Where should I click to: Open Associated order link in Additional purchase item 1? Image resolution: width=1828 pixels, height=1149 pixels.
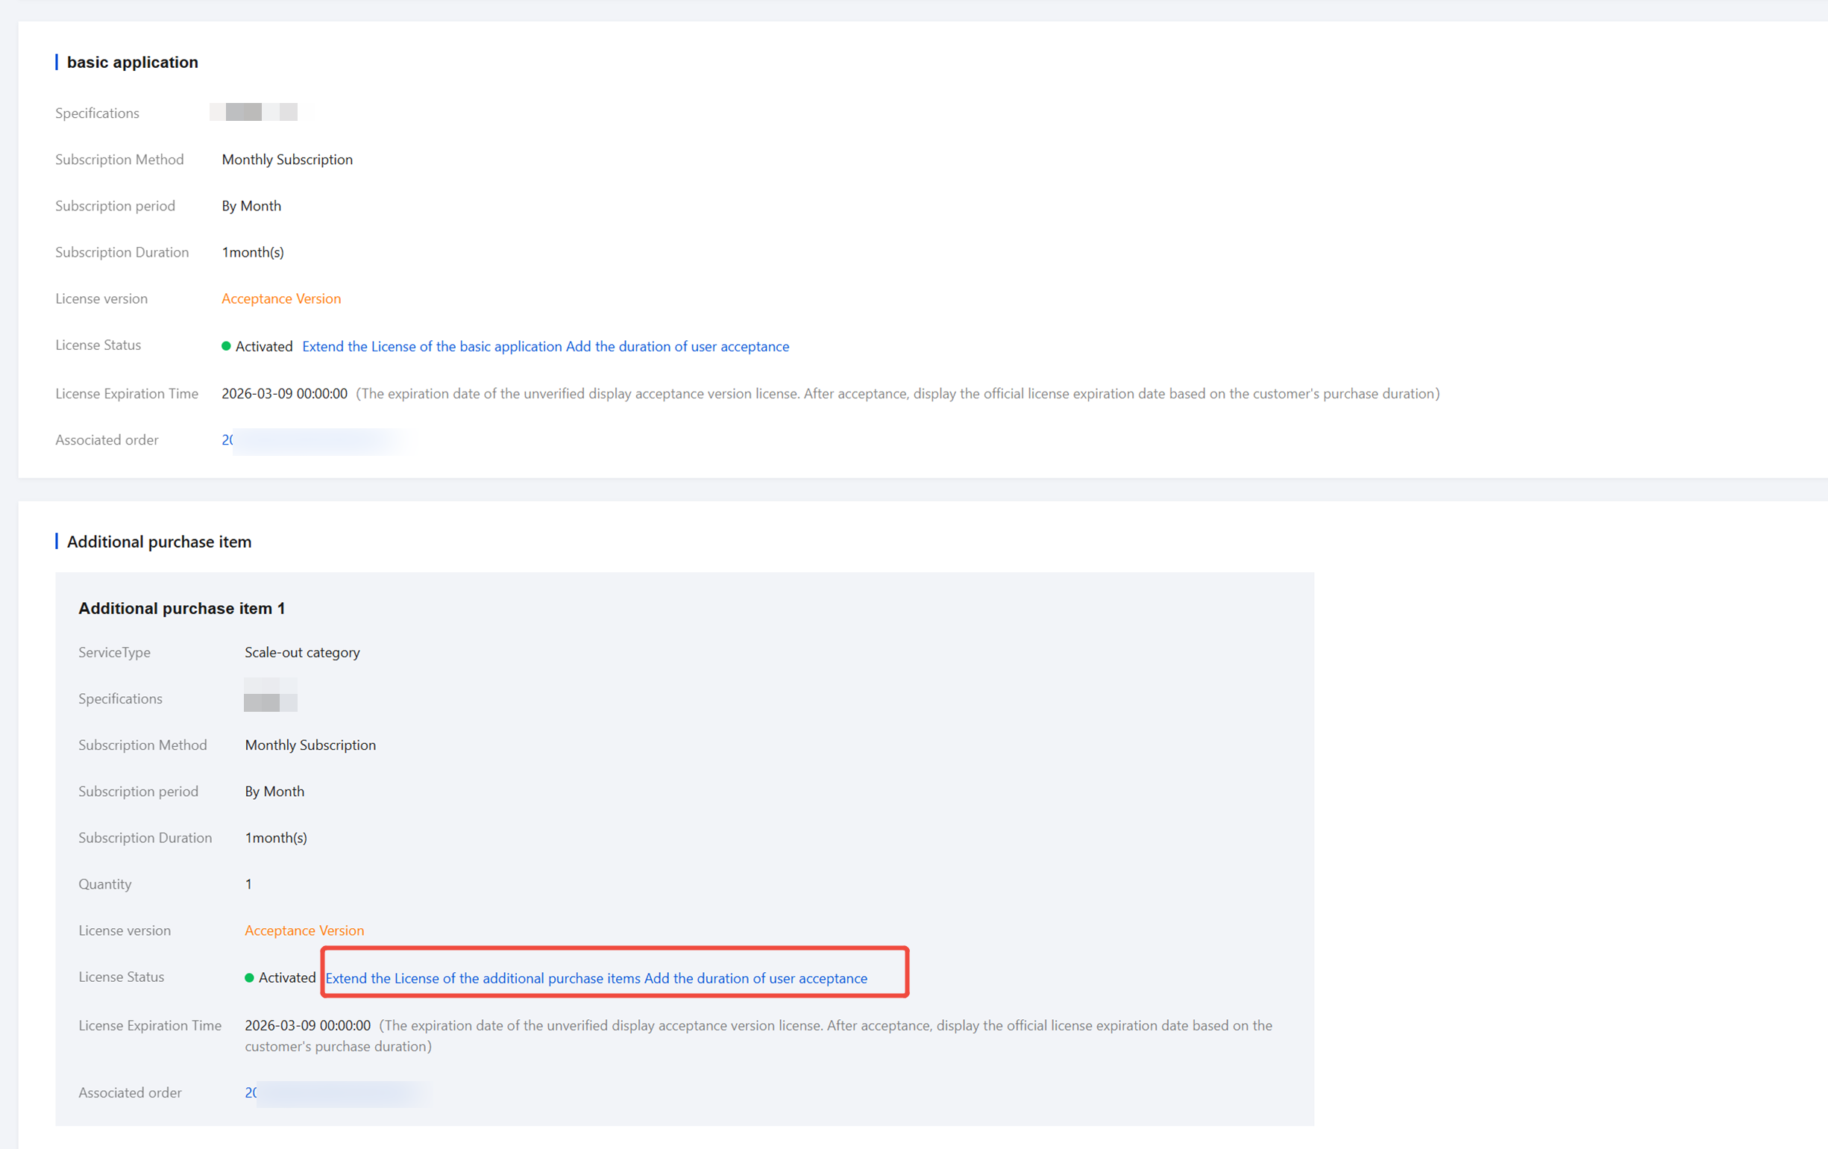(x=251, y=1092)
